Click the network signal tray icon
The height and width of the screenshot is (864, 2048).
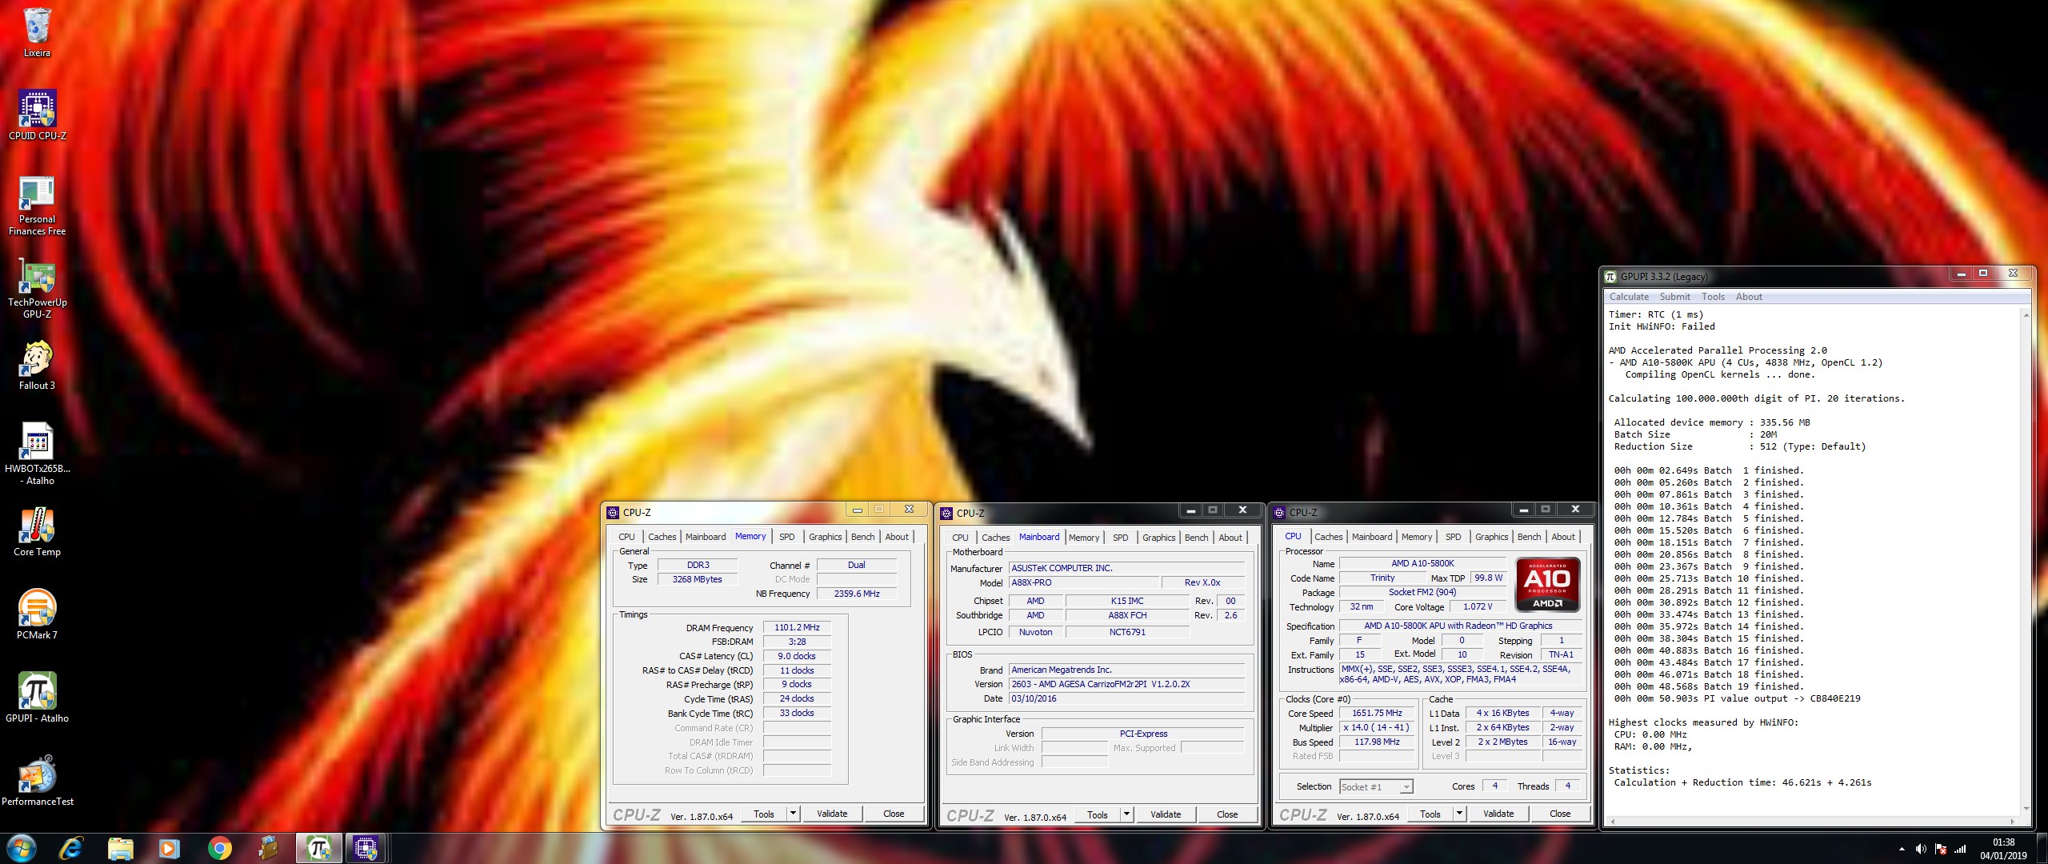[x=1960, y=849]
